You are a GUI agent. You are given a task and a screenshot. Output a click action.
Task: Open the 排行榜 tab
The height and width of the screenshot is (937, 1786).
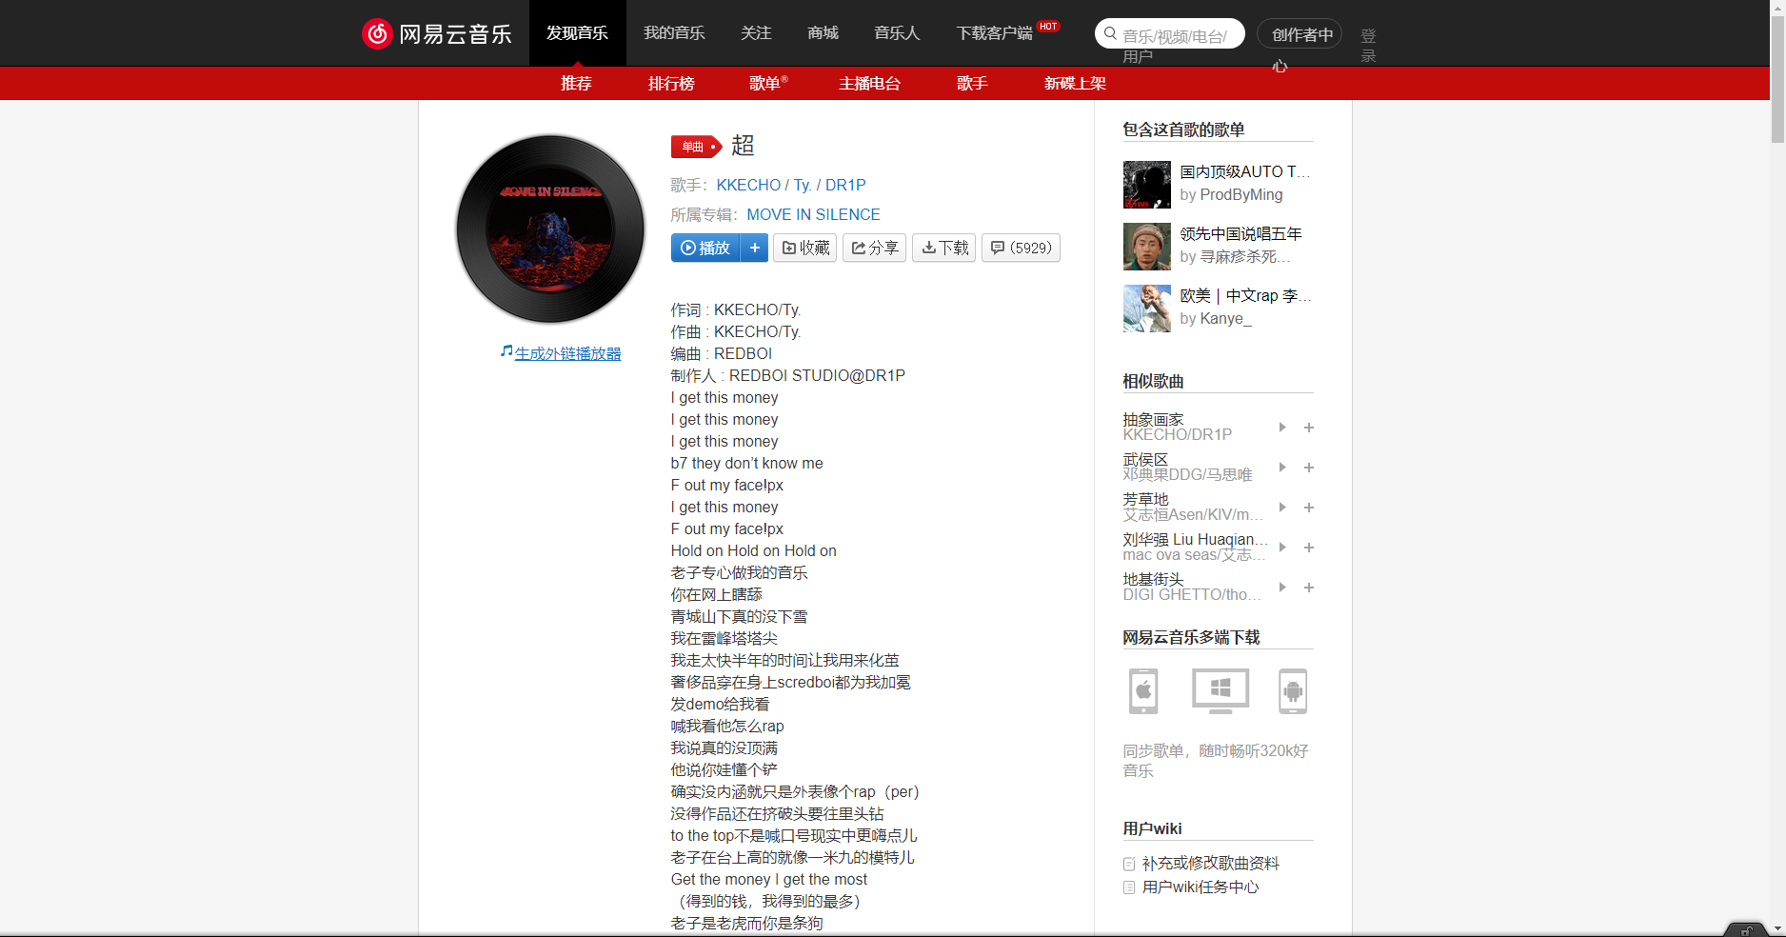(x=671, y=83)
